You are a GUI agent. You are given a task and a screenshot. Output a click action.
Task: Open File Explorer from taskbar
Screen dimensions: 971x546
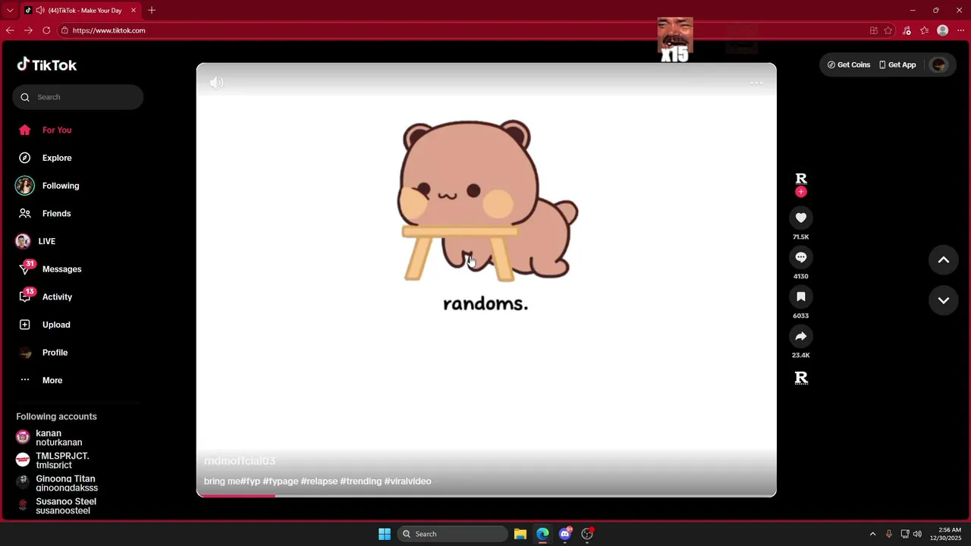pyautogui.click(x=520, y=534)
